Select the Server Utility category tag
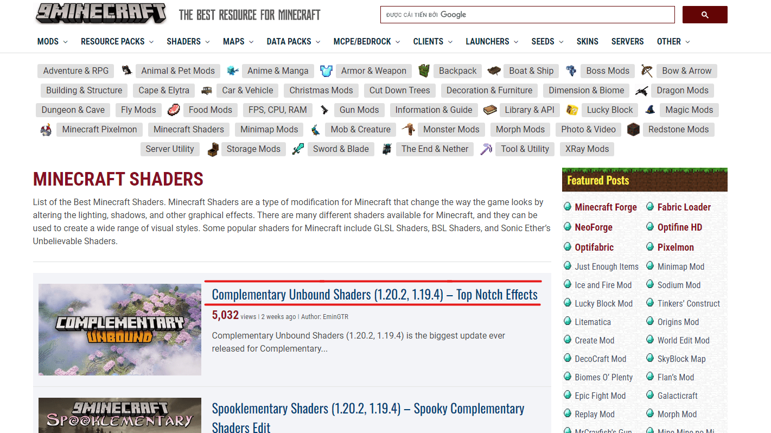The image size is (771, 433). click(x=170, y=149)
